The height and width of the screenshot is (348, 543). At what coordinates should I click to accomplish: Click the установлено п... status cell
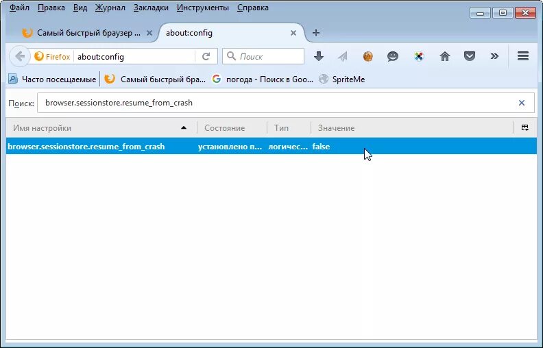pyautogui.click(x=230, y=147)
